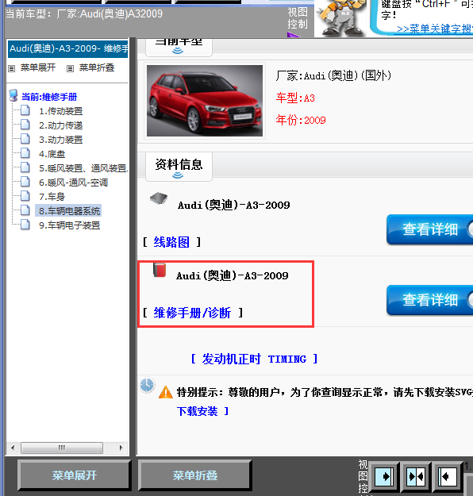Click the red Audi A3 thumbnail
The width and height of the screenshot is (473, 496).
coord(205,101)
